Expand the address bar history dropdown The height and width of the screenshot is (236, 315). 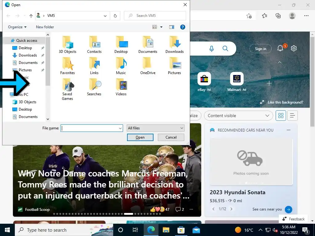tap(105, 16)
